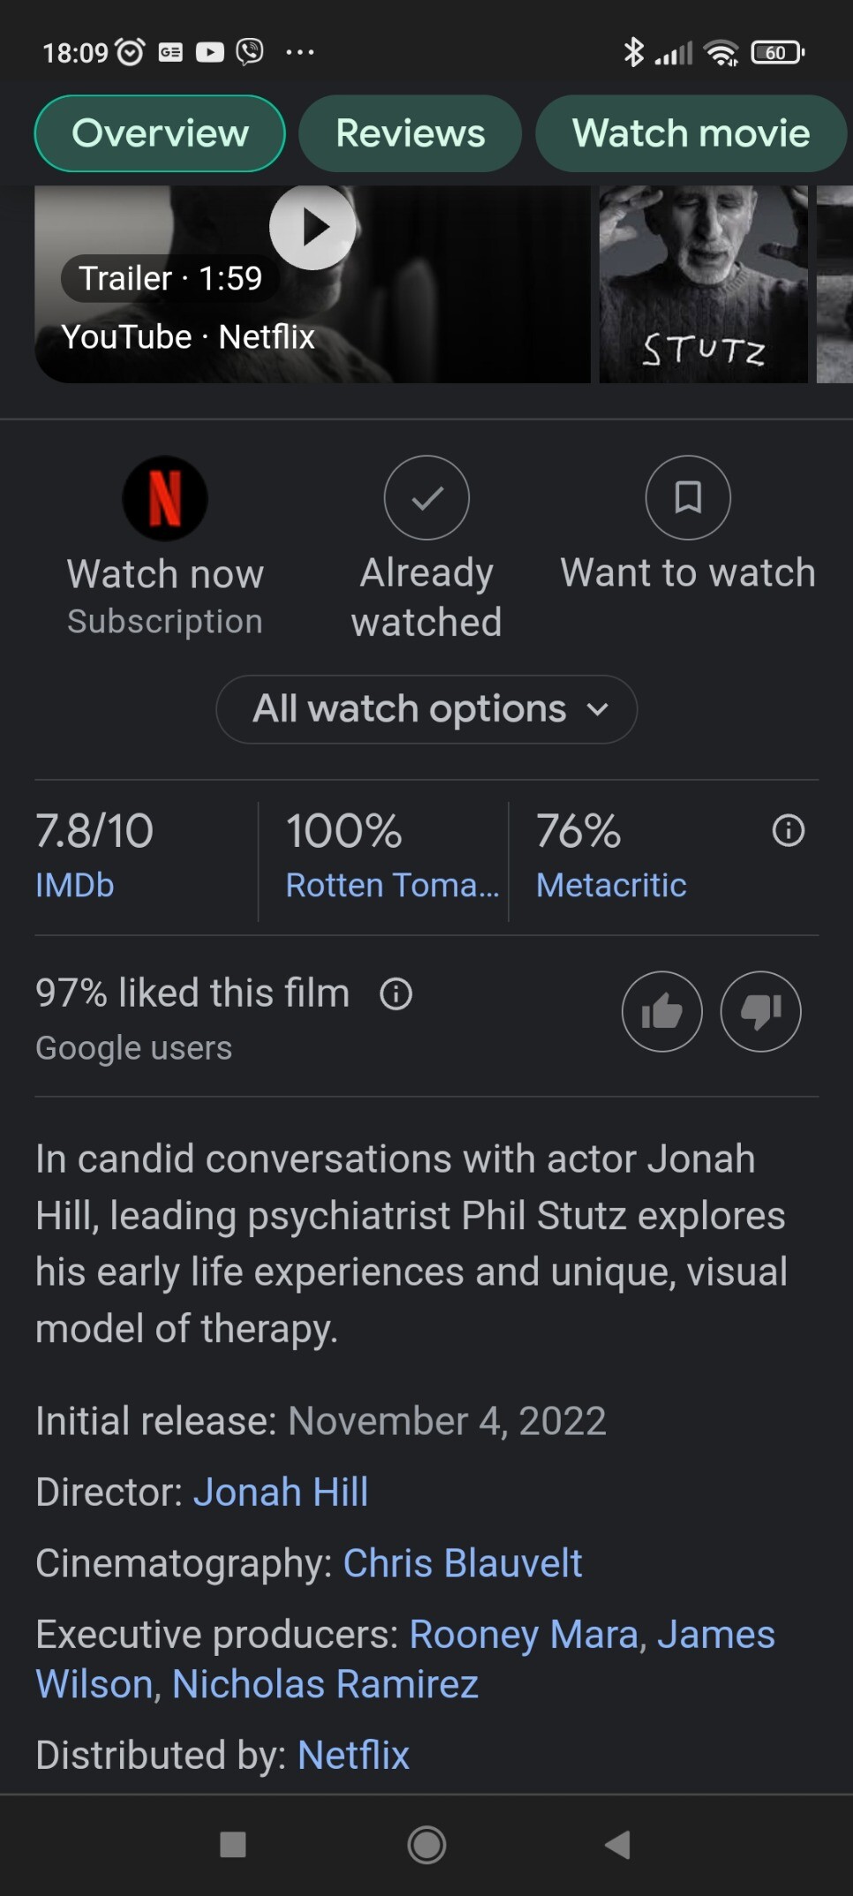Mark the film as already watched
853x1896 pixels.
coord(426,498)
